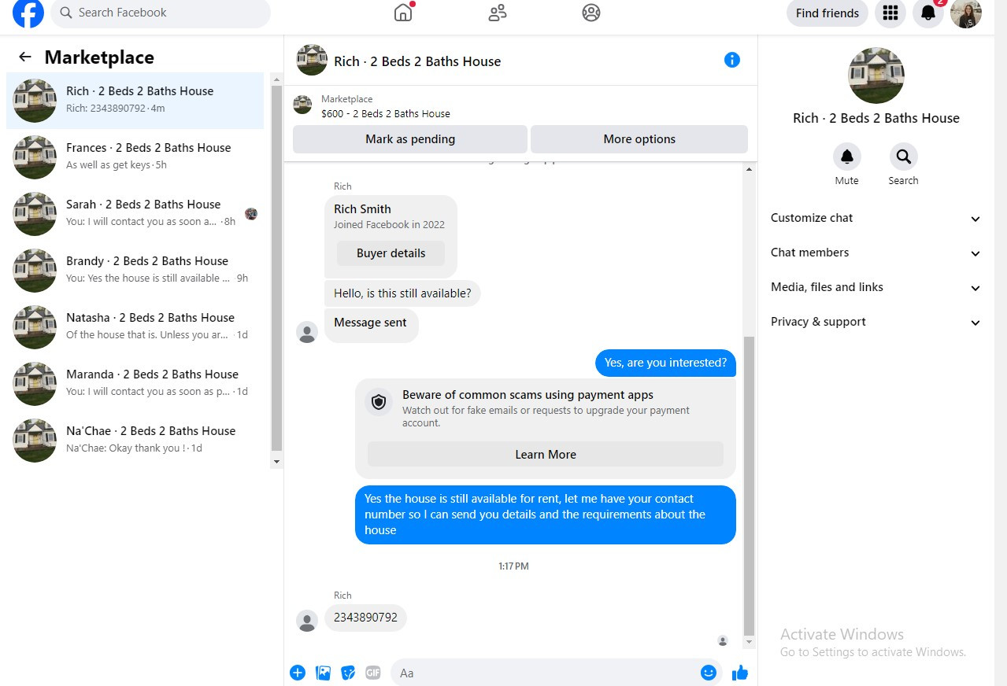Open the notifications bell icon

[x=928, y=13]
